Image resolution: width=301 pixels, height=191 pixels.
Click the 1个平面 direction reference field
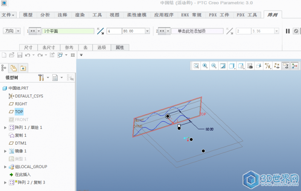(68, 31)
